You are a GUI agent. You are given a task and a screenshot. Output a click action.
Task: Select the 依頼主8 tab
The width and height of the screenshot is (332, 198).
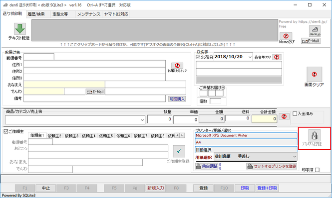tap(157, 136)
